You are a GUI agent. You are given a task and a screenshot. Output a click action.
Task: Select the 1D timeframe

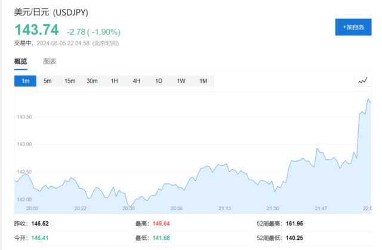[x=159, y=81]
